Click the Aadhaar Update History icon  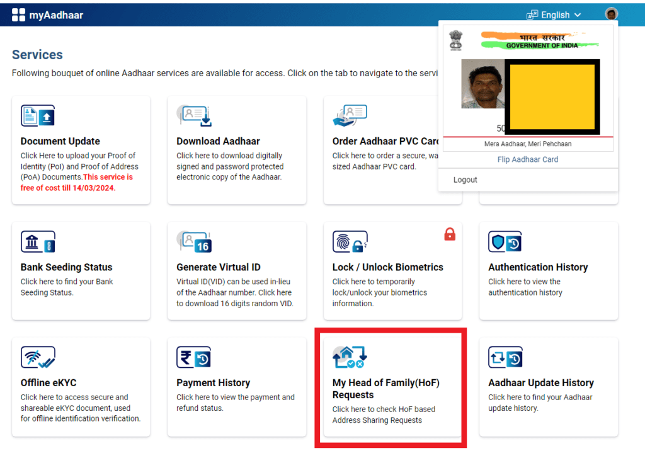point(505,357)
